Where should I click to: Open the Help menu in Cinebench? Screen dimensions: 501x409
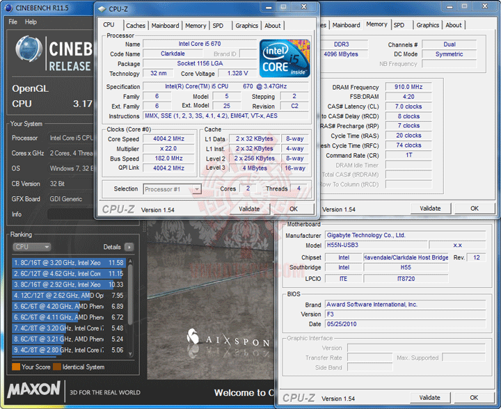tap(31, 22)
